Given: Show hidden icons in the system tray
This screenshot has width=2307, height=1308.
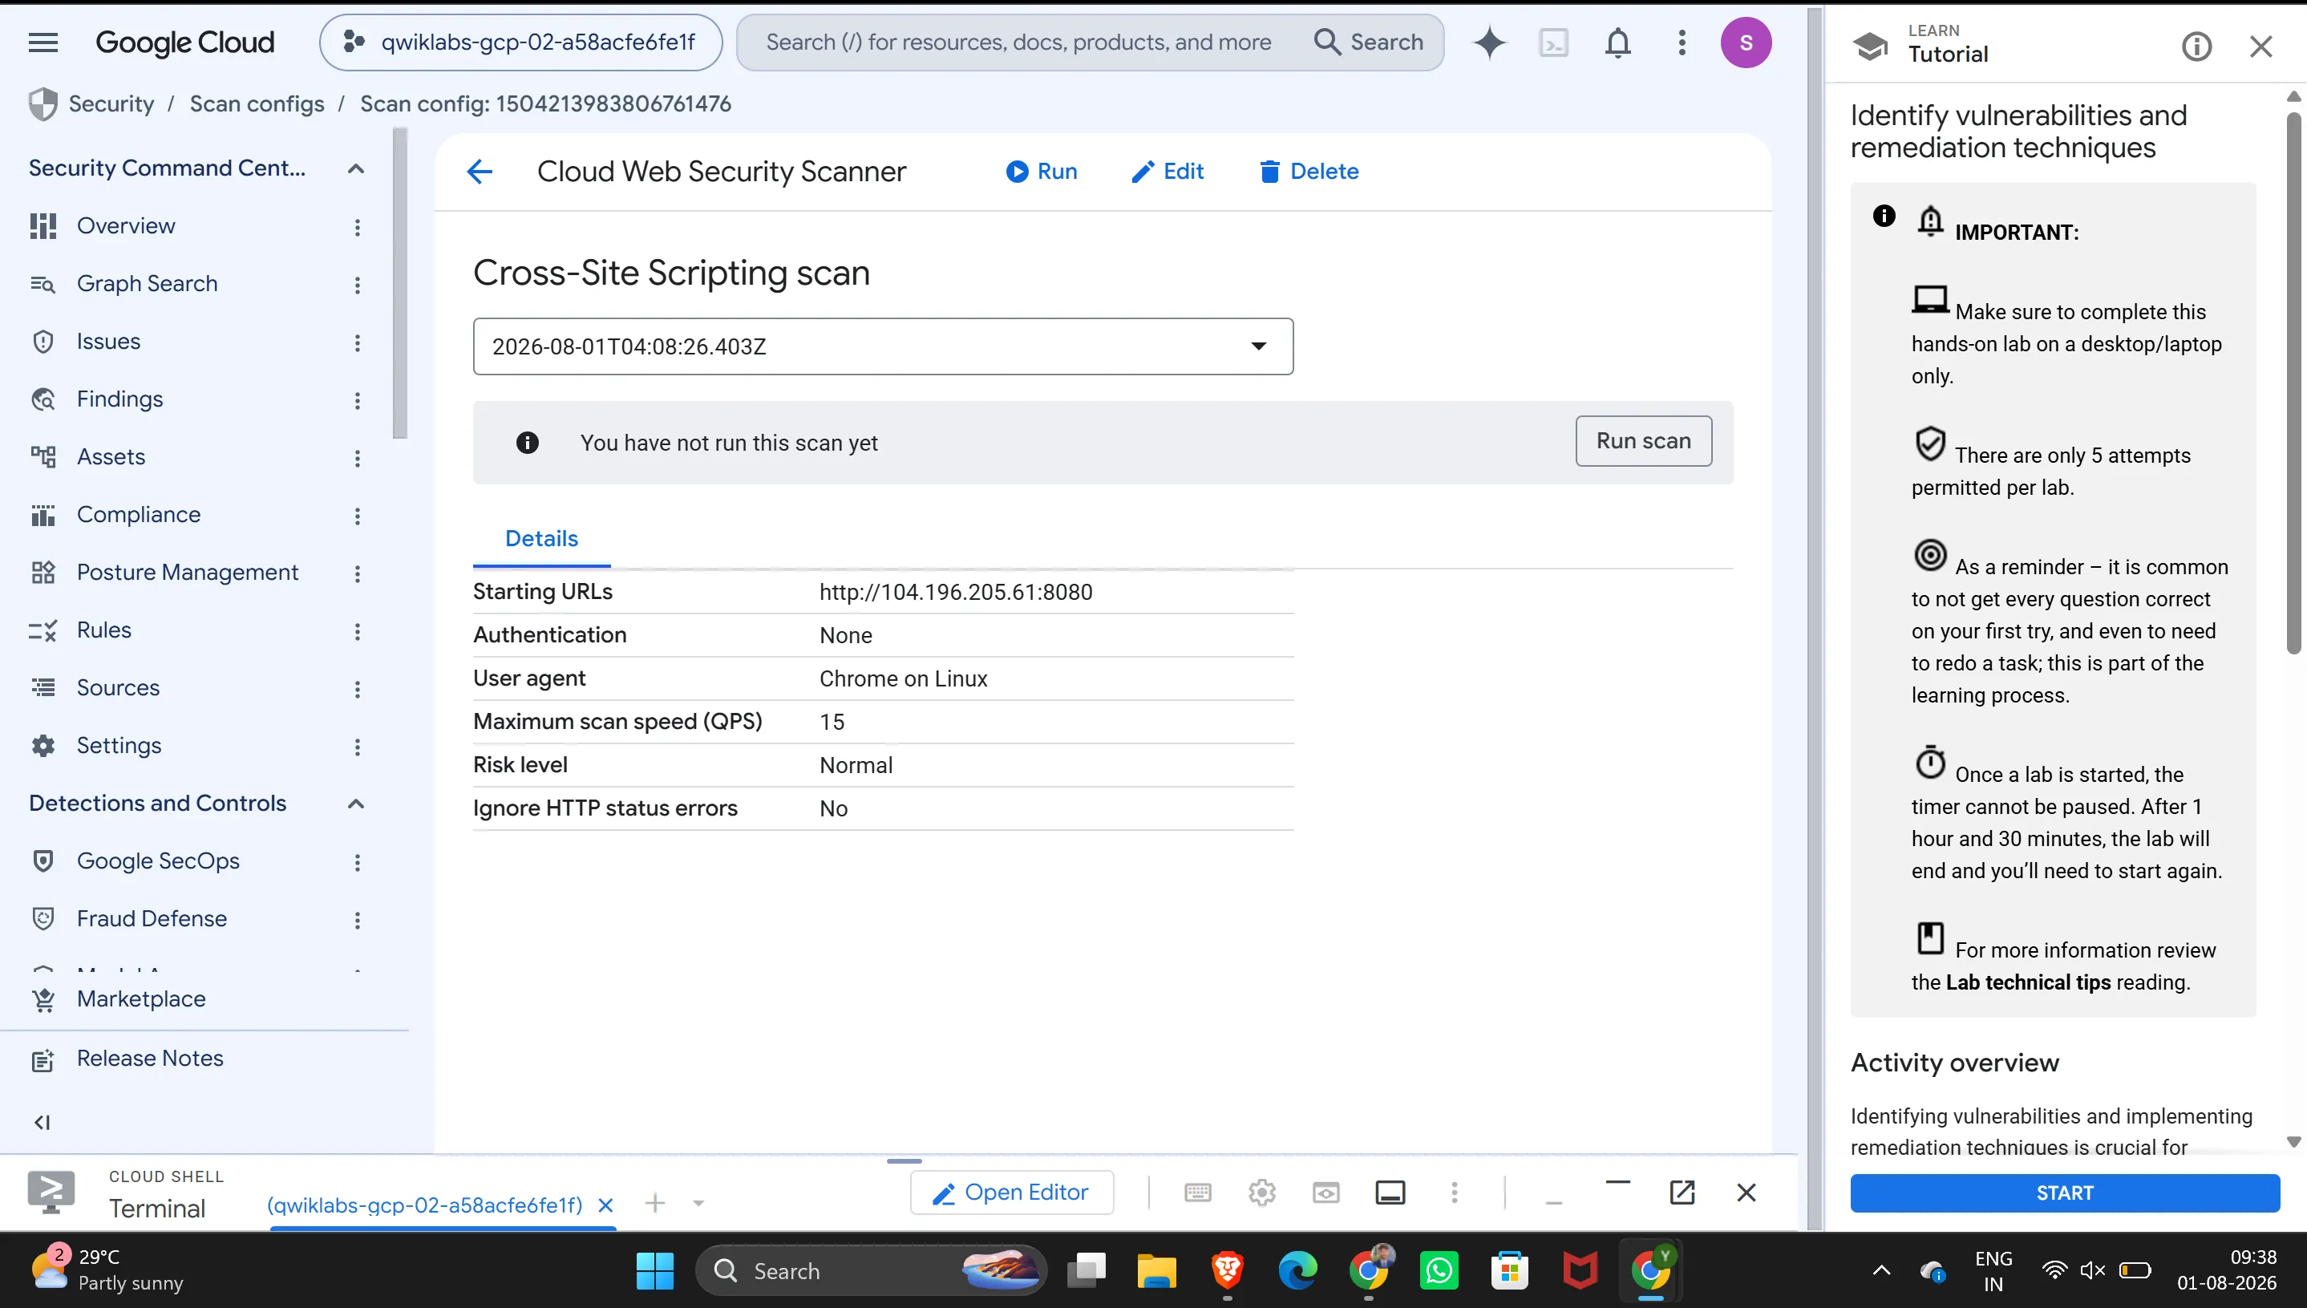Looking at the screenshot, I should tap(1881, 1270).
